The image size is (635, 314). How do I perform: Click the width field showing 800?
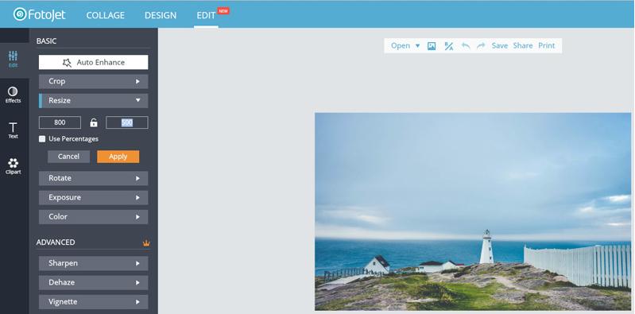[60, 122]
